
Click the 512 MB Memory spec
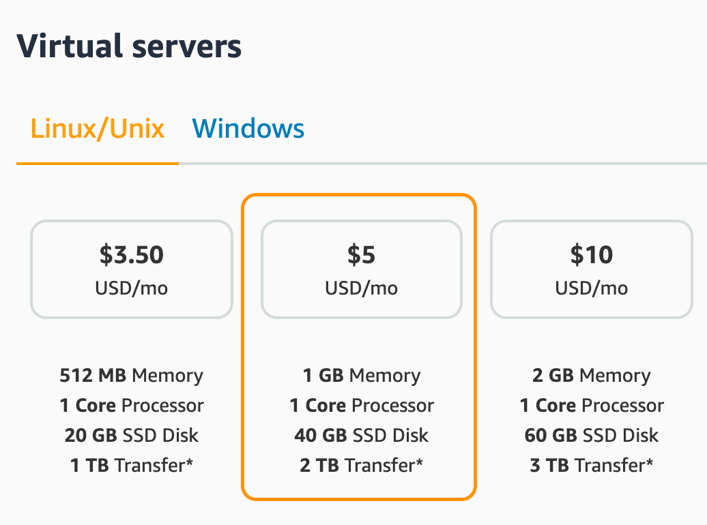click(x=132, y=376)
